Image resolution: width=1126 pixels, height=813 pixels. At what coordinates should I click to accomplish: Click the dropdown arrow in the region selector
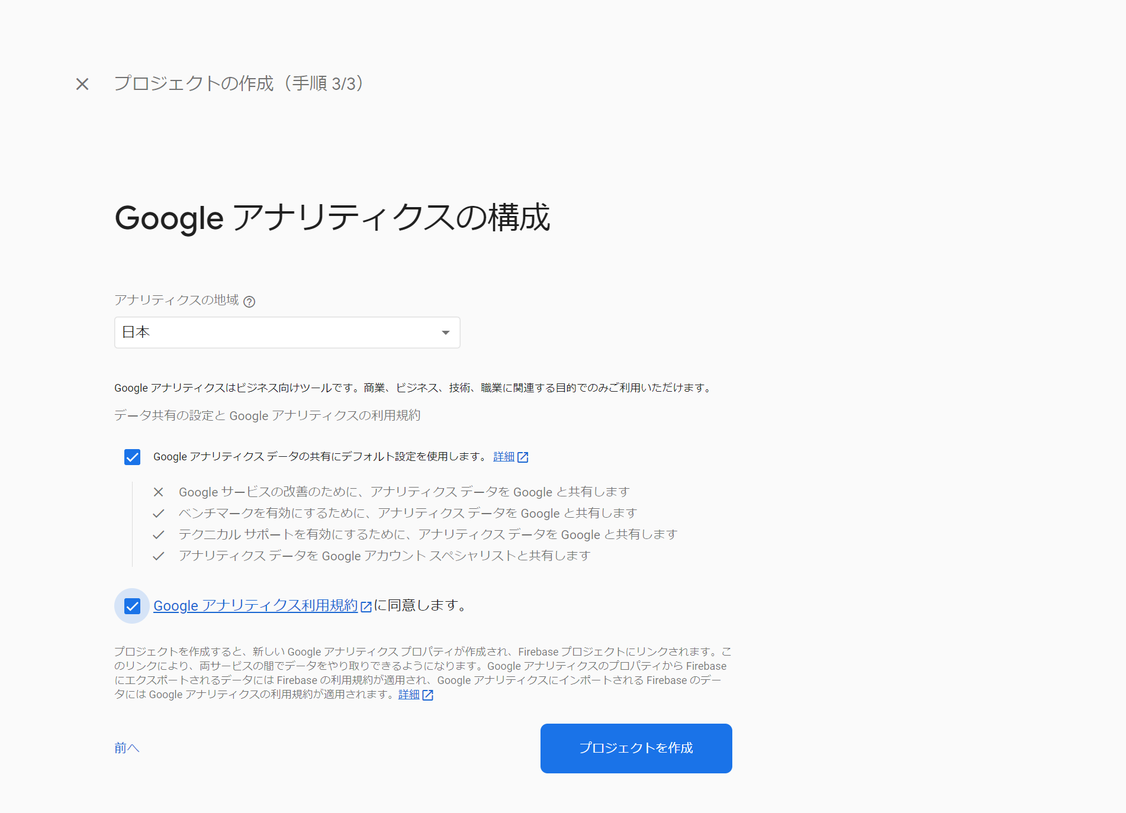click(x=446, y=333)
